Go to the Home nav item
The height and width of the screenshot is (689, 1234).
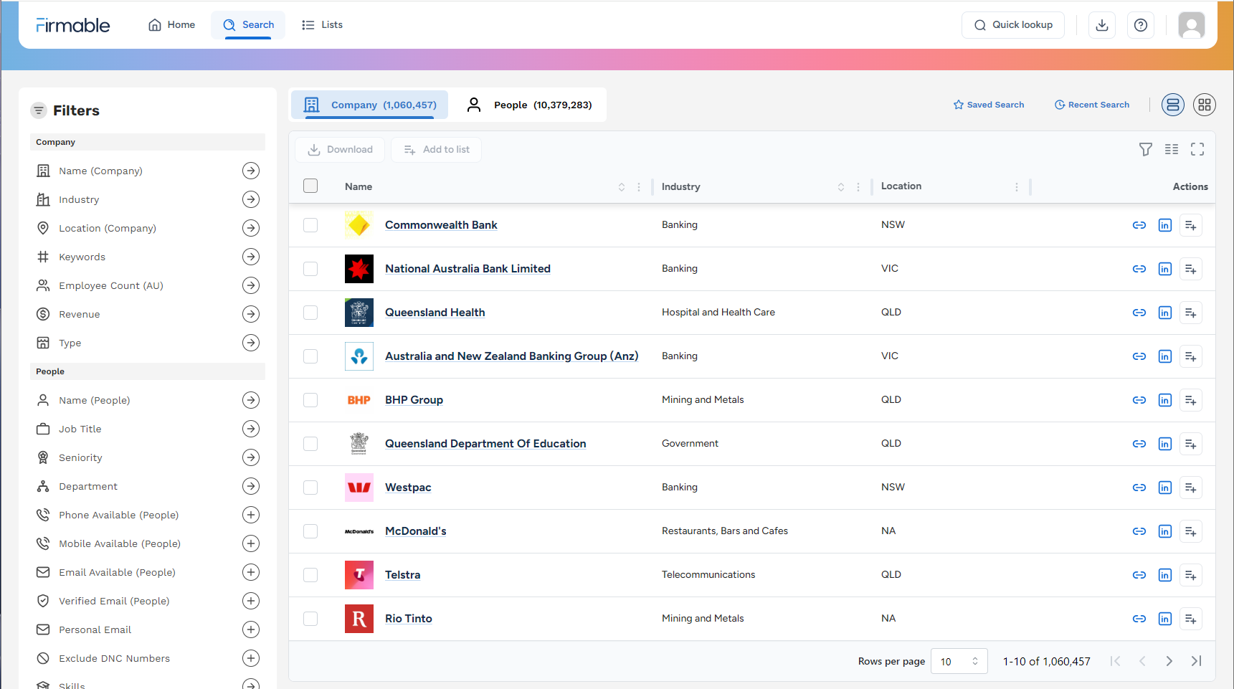pos(172,25)
